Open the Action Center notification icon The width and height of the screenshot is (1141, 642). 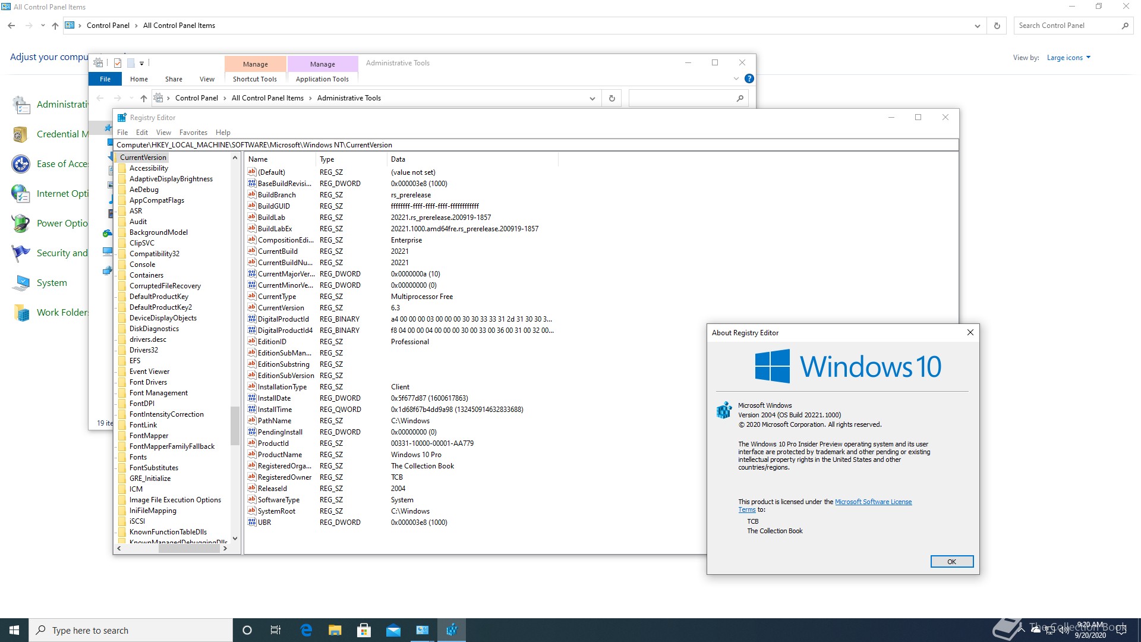point(1121,630)
